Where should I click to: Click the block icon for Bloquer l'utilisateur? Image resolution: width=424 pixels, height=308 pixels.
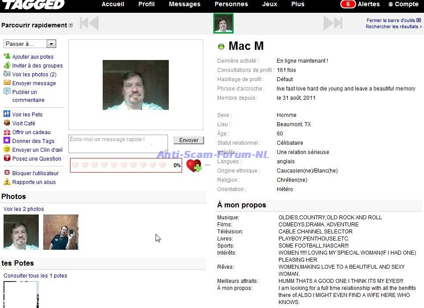click(7, 173)
